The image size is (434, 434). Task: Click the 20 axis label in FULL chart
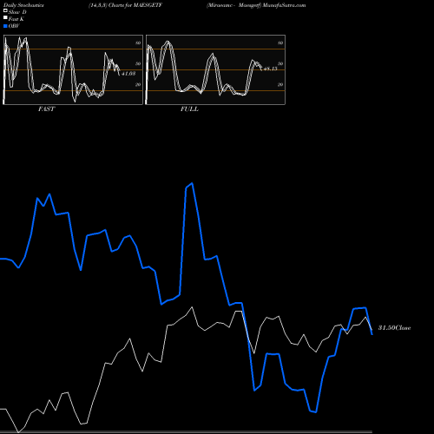[x=280, y=84]
